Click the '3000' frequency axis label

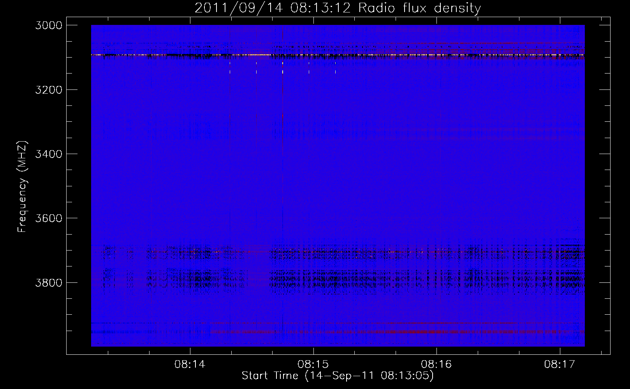coord(49,25)
